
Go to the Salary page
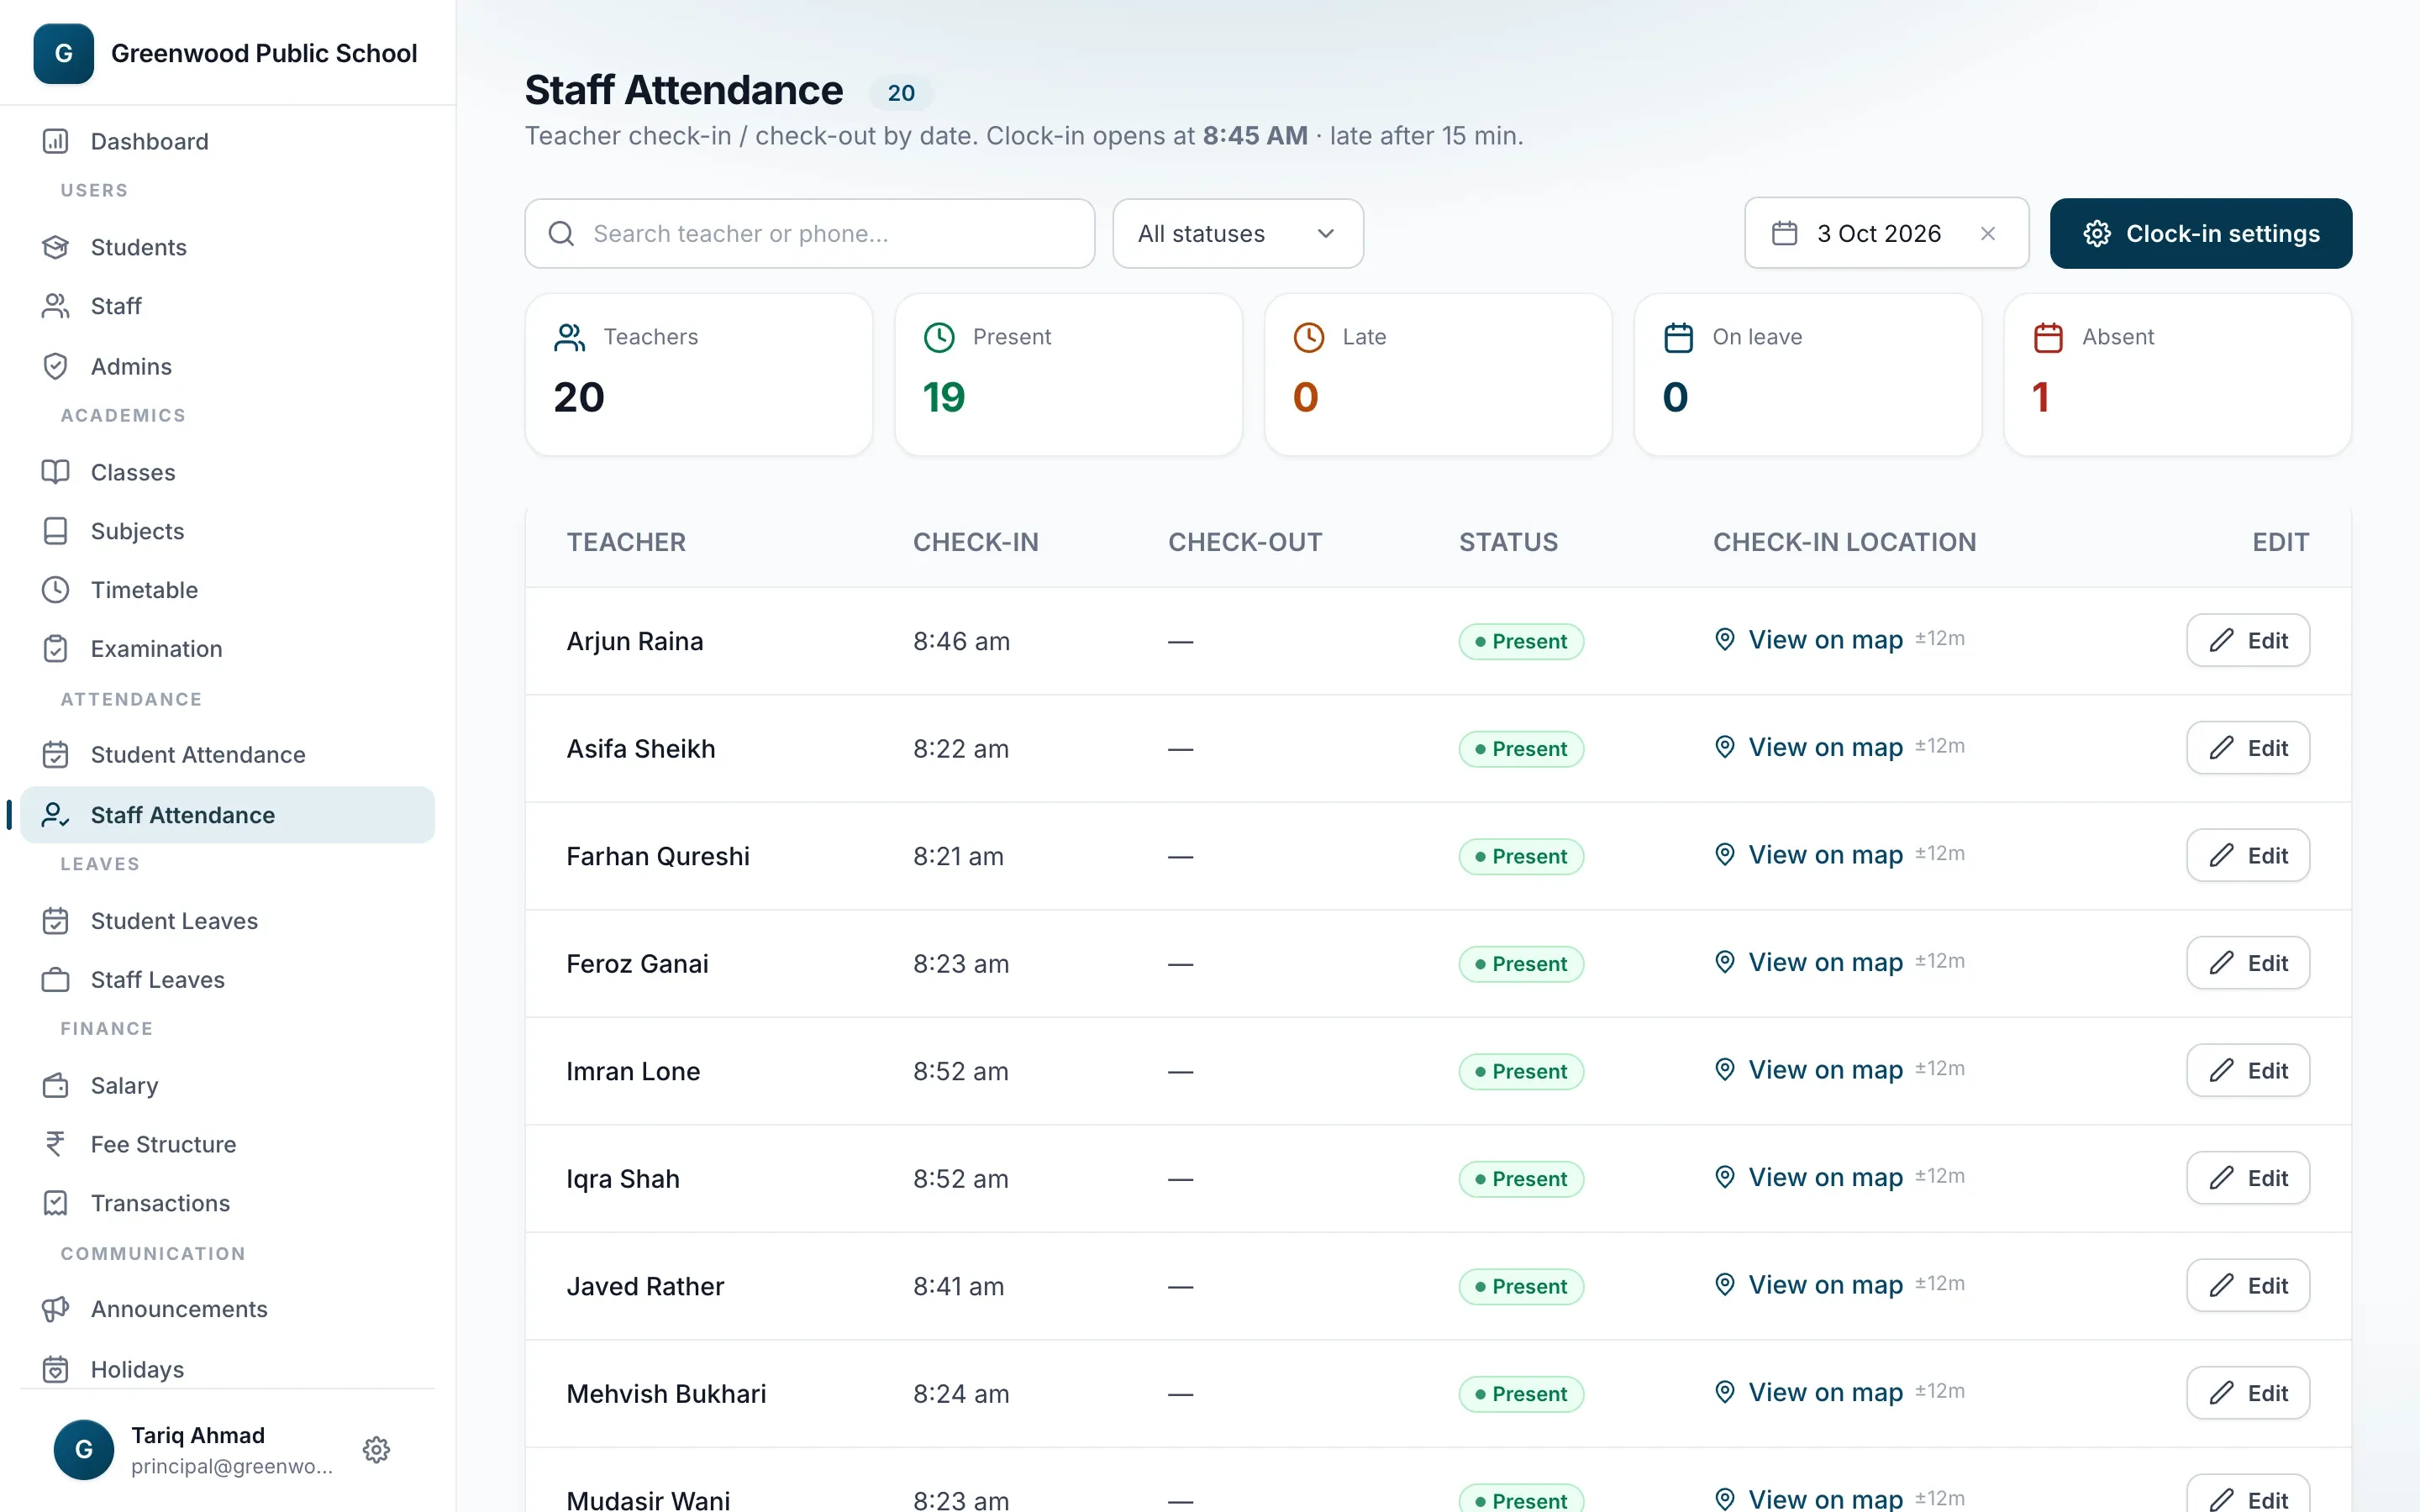click(x=227, y=1086)
